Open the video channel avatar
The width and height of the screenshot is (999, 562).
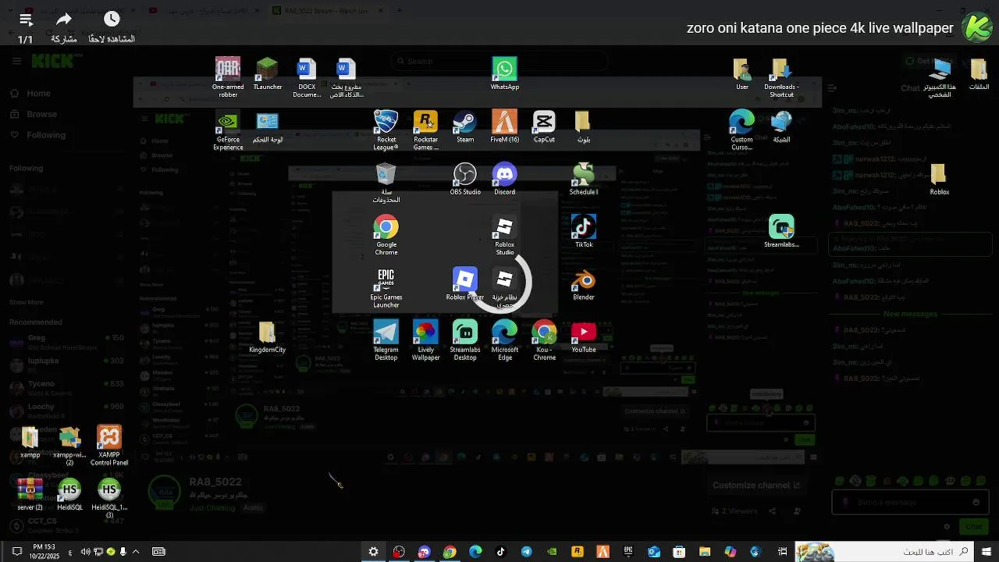[976, 27]
